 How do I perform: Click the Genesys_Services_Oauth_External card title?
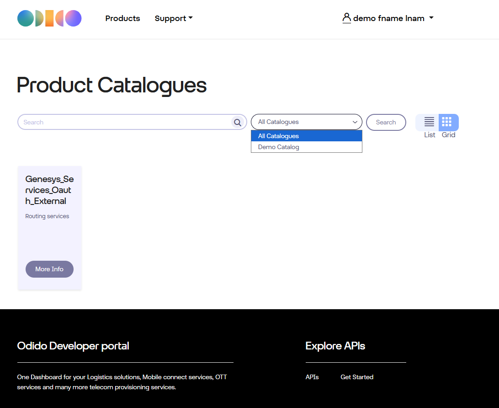click(49, 190)
